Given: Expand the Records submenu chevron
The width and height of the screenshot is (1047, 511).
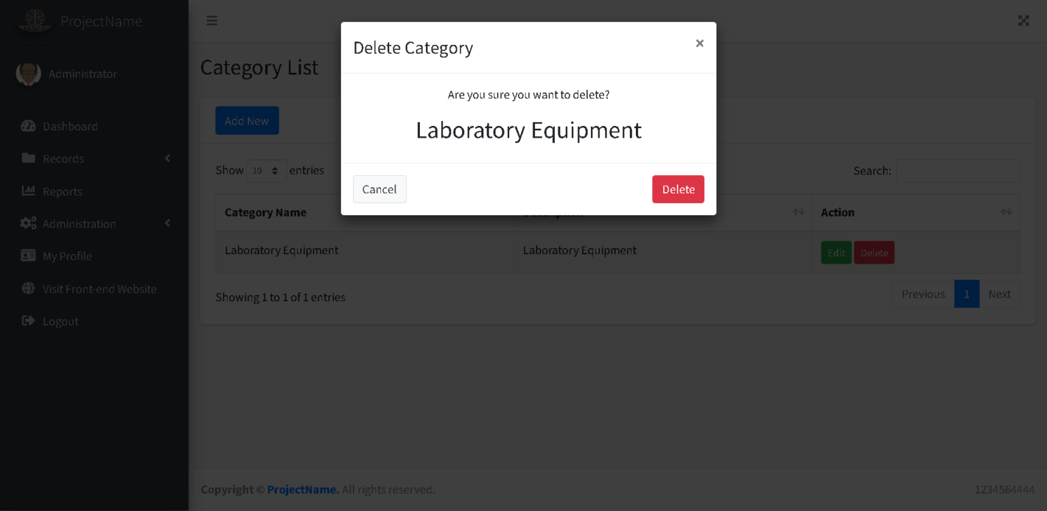Looking at the screenshot, I should (x=168, y=158).
